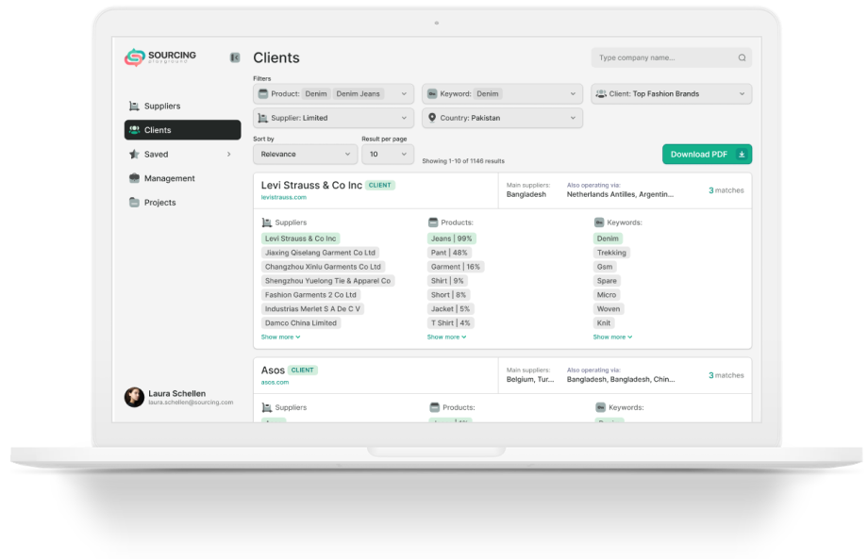The width and height of the screenshot is (868, 559).
Task: Open the levistrauss.com link
Action: (x=283, y=197)
